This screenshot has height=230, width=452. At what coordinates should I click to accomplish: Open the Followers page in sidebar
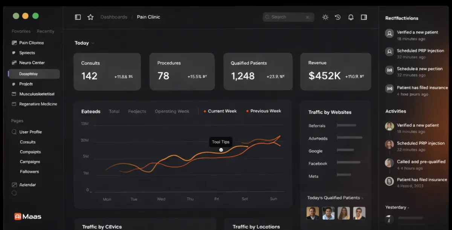point(29,172)
